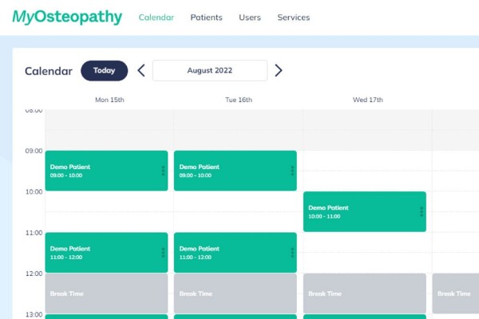Click the MyOsteopathy logo
Screen dimensions: 479x319
pyautogui.click(x=67, y=17)
